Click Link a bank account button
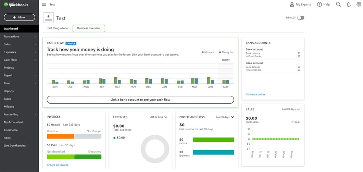363x172 pixels. (x=140, y=100)
